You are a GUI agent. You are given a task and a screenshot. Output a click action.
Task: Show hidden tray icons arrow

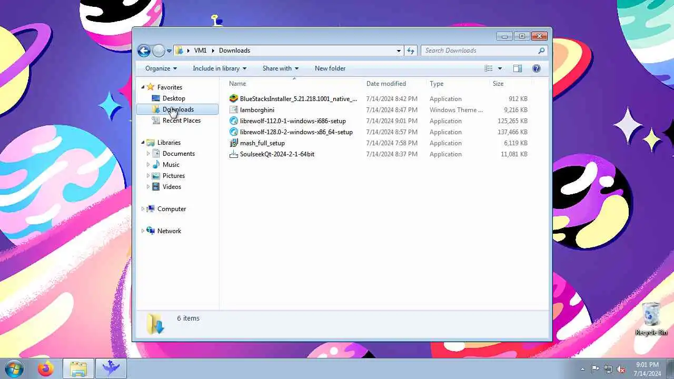[582, 369]
